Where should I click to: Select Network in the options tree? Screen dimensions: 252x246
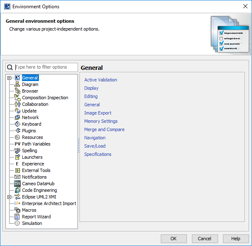point(30,117)
